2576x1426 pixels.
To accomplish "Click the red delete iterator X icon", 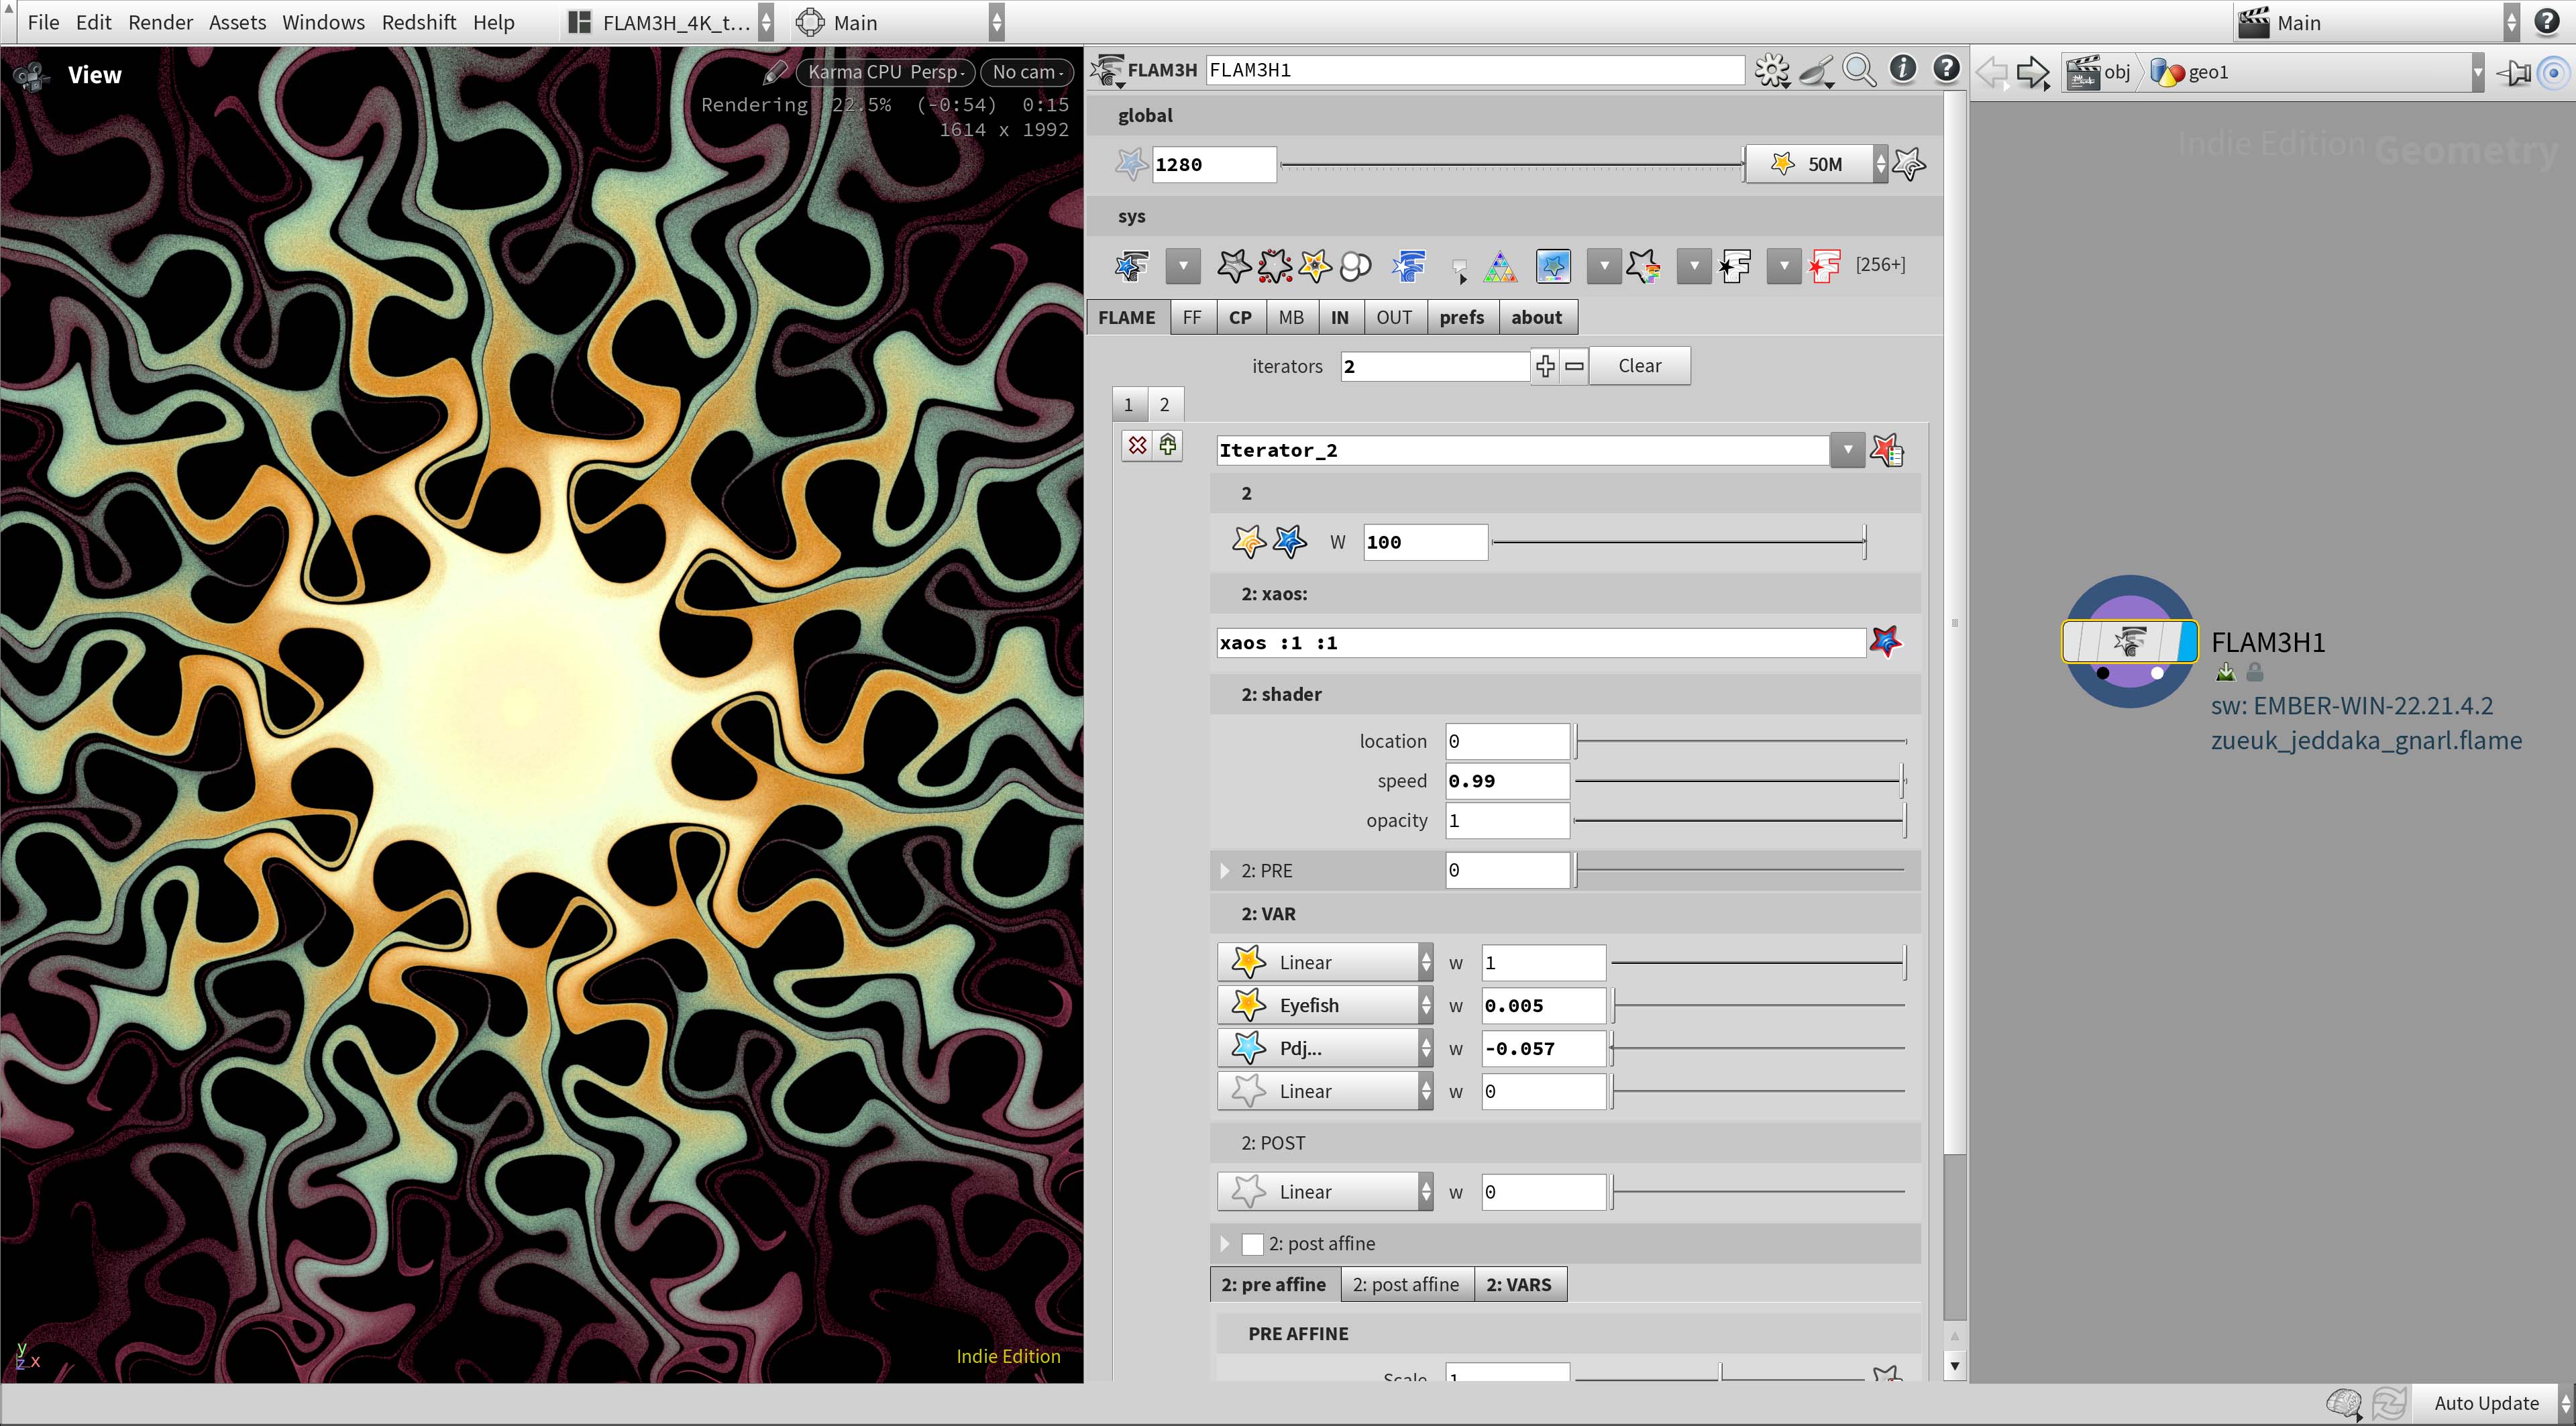I will (x=1137, y=445).
